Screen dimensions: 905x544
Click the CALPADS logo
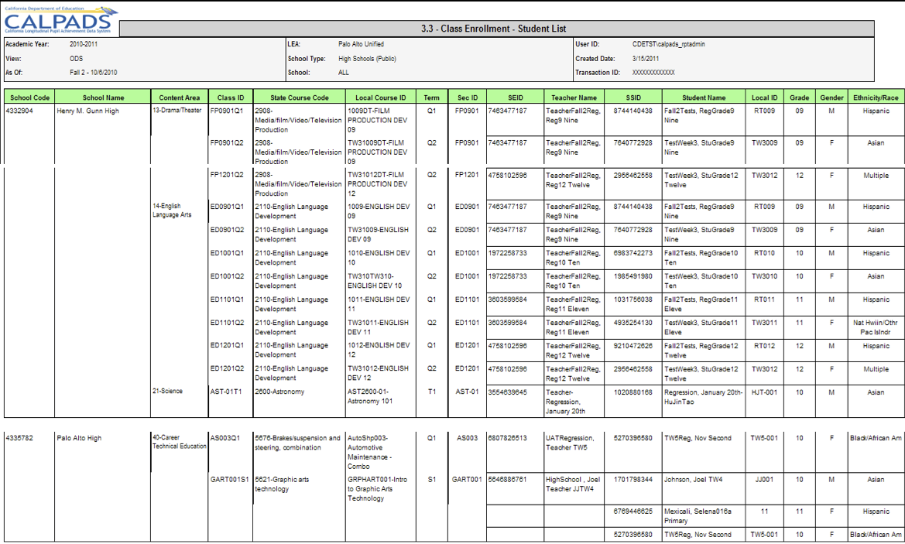(x=60, y=20)
